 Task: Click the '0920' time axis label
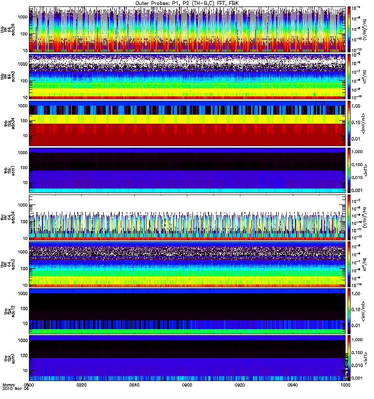point(240,385)
